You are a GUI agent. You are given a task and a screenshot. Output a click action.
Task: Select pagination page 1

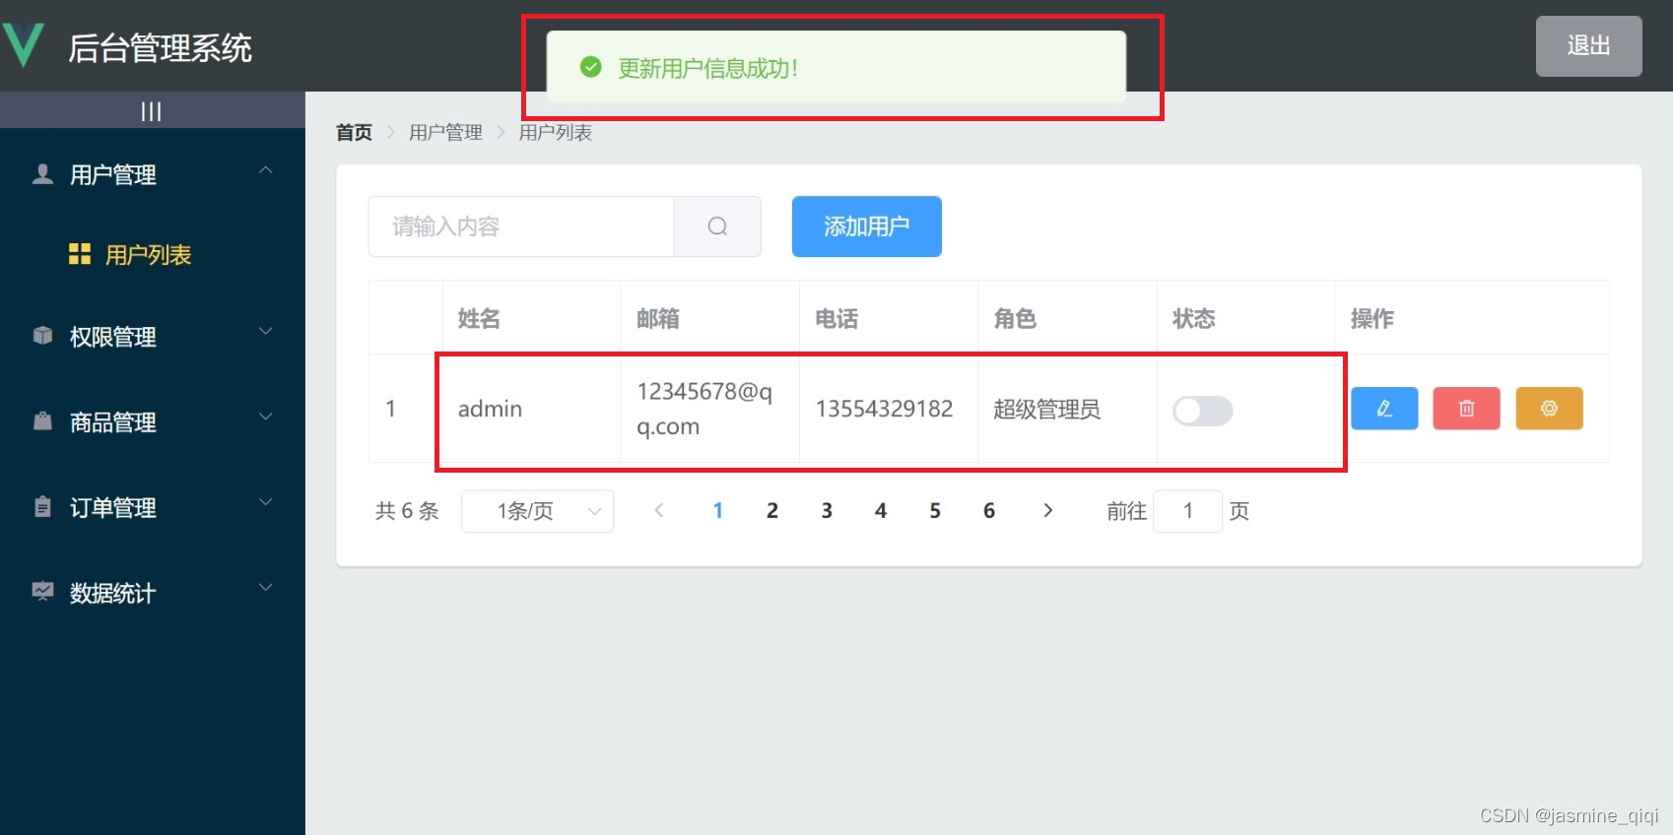718,510
